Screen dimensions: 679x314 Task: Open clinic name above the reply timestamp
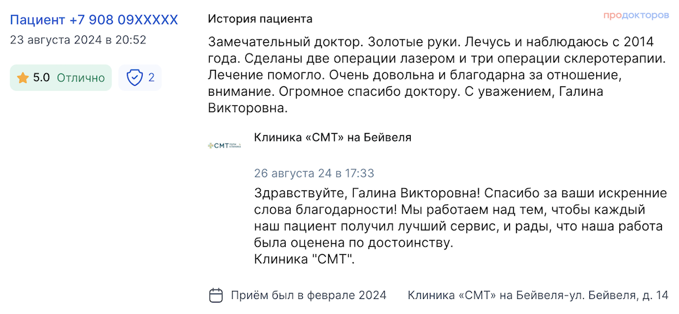point(333,137)
